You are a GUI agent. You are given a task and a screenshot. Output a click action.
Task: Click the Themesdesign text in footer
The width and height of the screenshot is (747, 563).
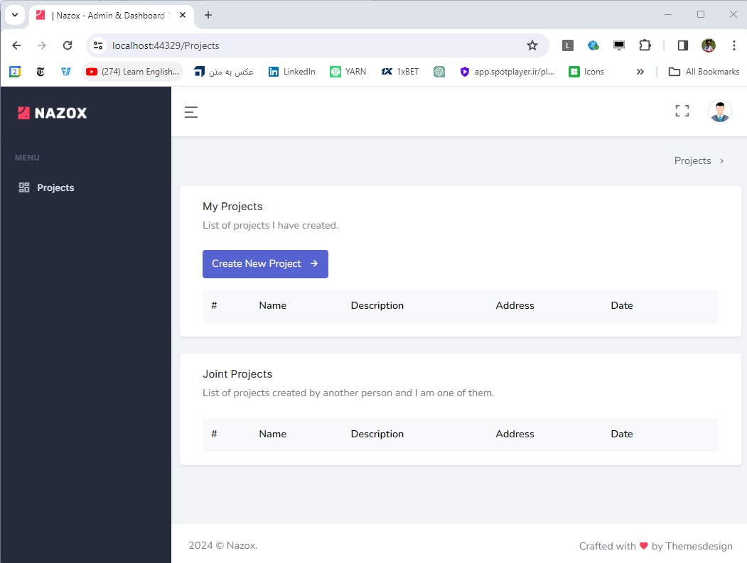click(699, 547)
